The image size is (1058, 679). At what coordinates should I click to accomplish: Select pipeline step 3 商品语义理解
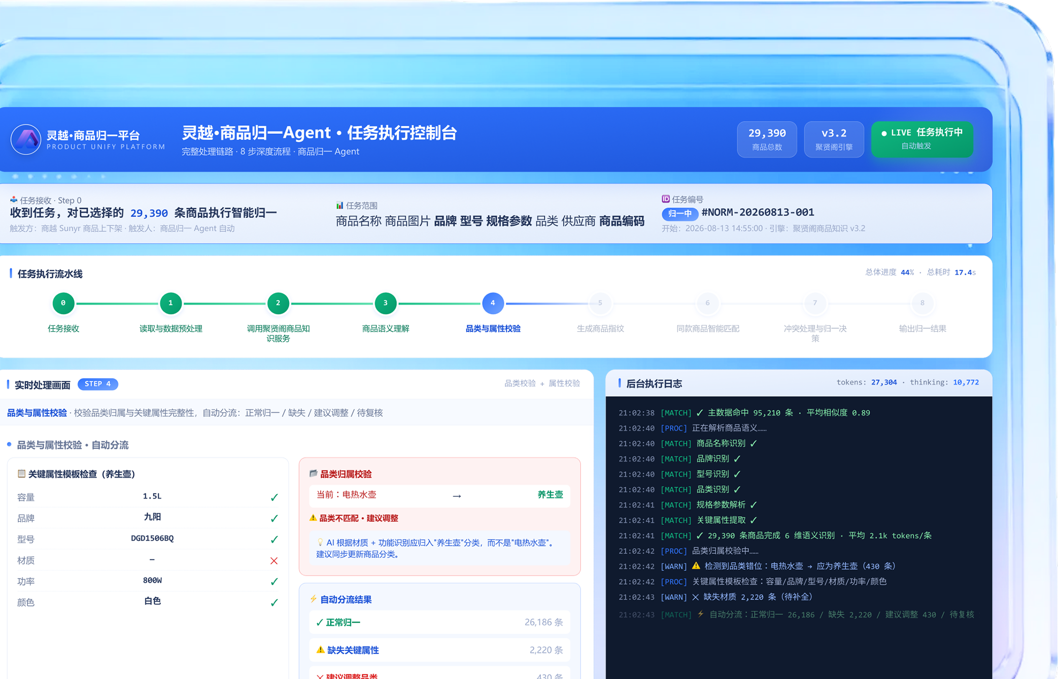[385, 303]
